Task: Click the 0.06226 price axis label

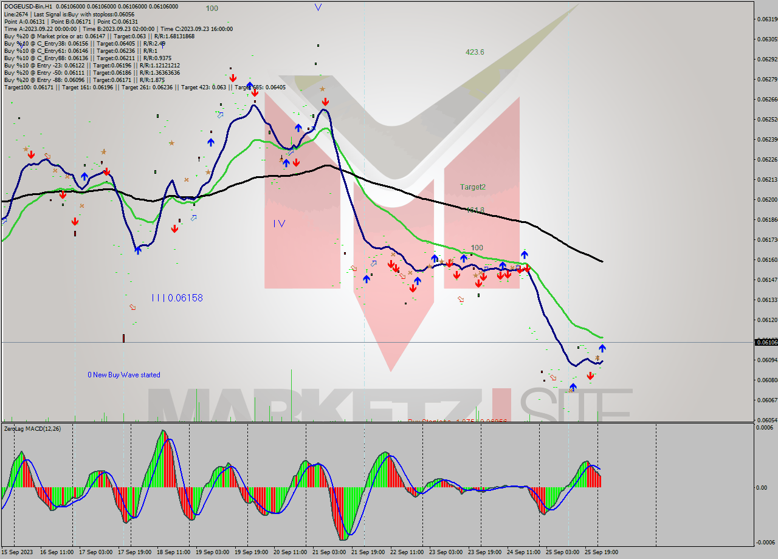Action: point(768,159)
